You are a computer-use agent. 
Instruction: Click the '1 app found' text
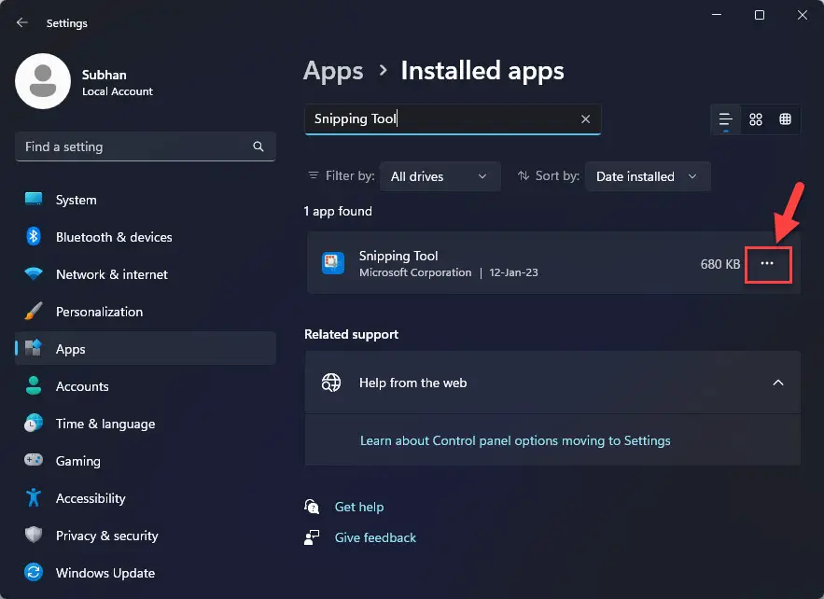338,211
